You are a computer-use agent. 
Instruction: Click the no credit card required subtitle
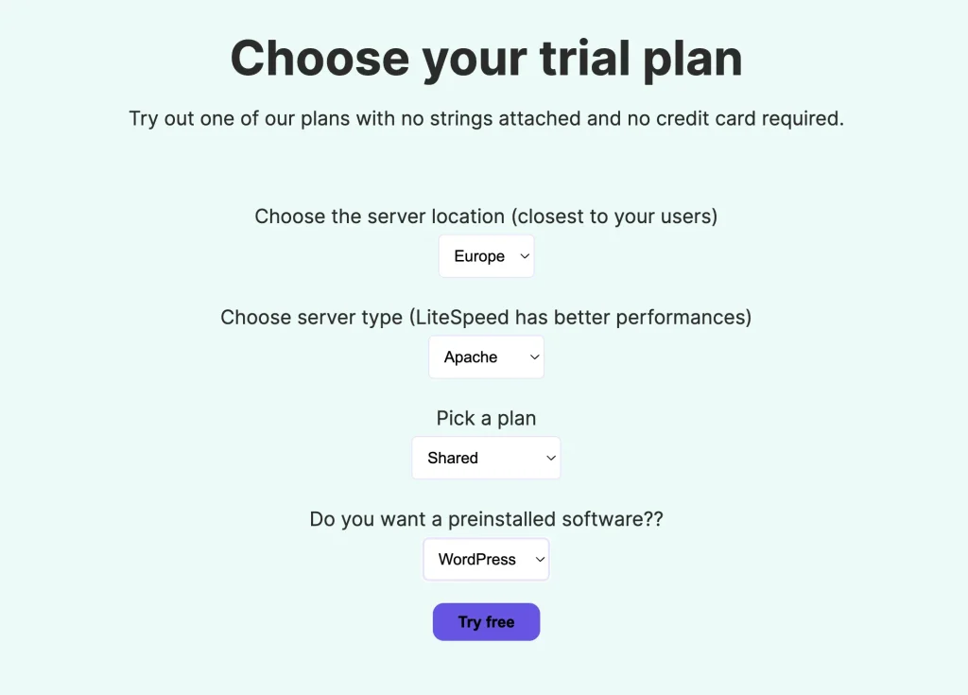tap(486, 118)
